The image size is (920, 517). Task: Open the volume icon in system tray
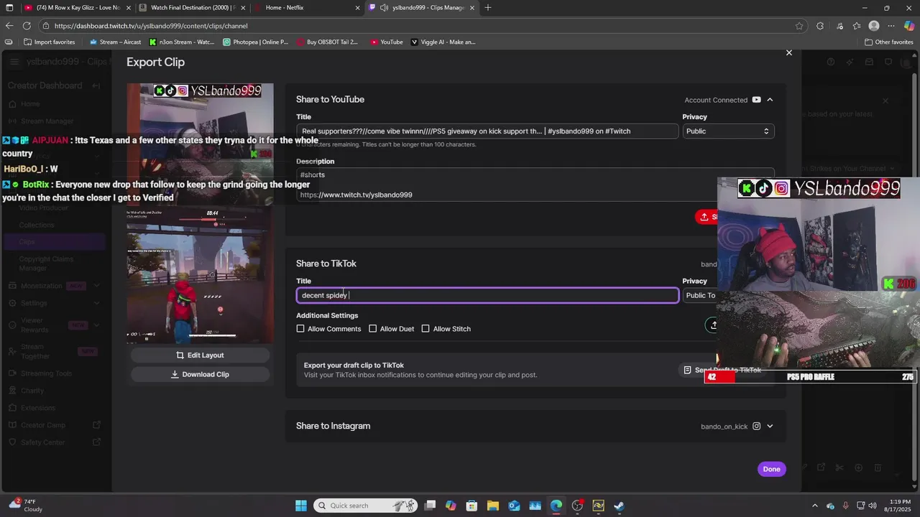click(x=873, y=506)
